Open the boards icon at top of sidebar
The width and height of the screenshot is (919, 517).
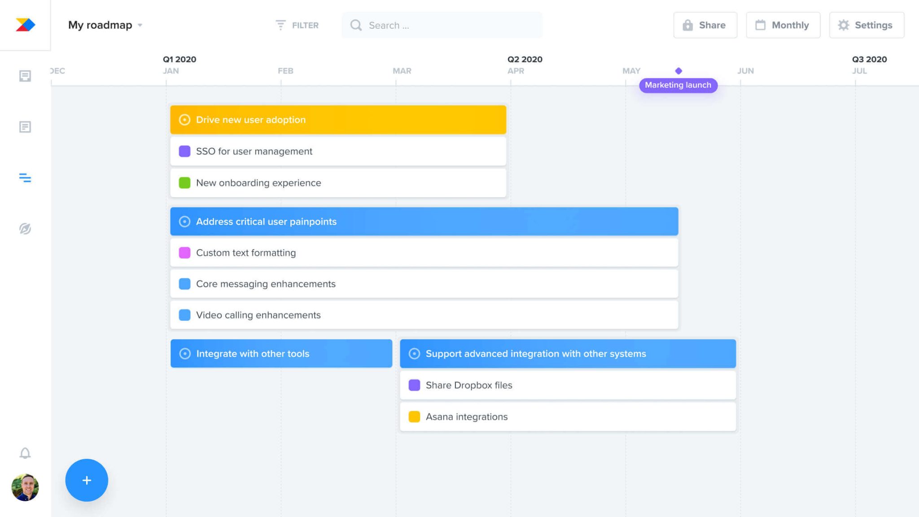pyautogui.click(x=25, y=76)
